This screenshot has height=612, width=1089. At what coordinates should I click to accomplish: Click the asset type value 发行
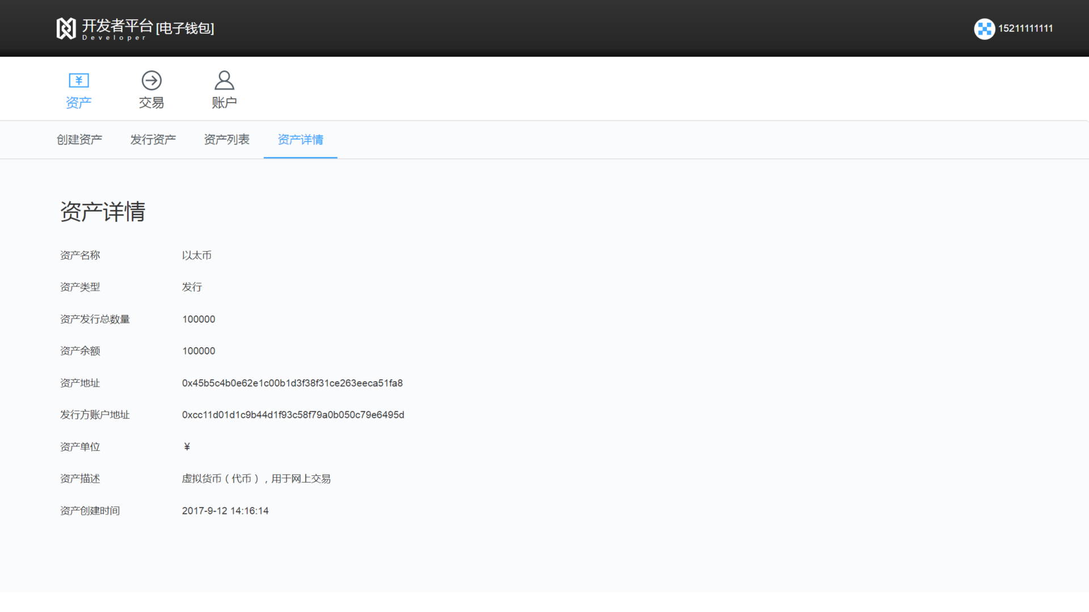click(192, 287)
